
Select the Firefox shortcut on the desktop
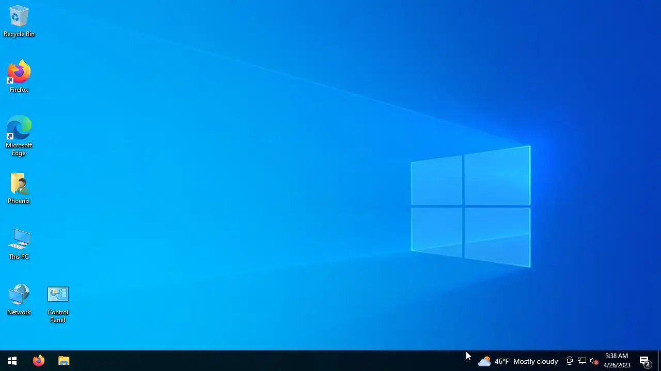point(19,77)
